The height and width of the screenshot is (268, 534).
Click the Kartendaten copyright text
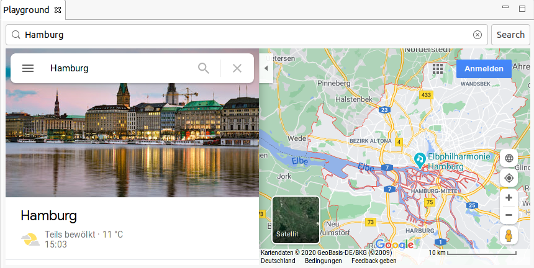click(x=326, y=252)
